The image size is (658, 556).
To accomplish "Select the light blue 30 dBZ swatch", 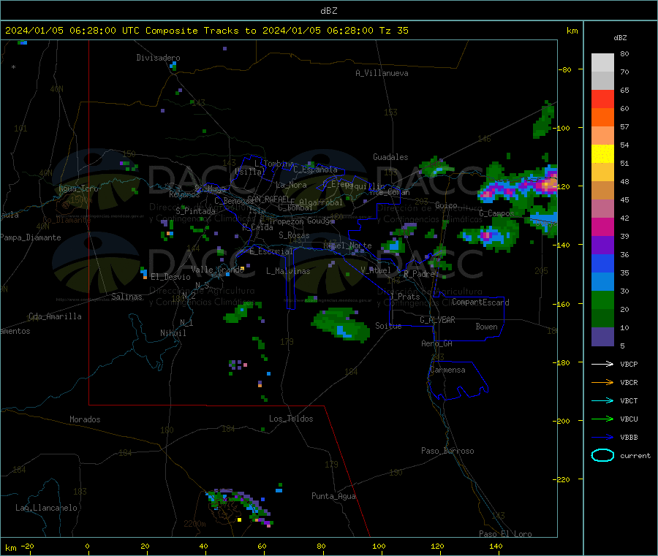I will [x=602, y=282].
